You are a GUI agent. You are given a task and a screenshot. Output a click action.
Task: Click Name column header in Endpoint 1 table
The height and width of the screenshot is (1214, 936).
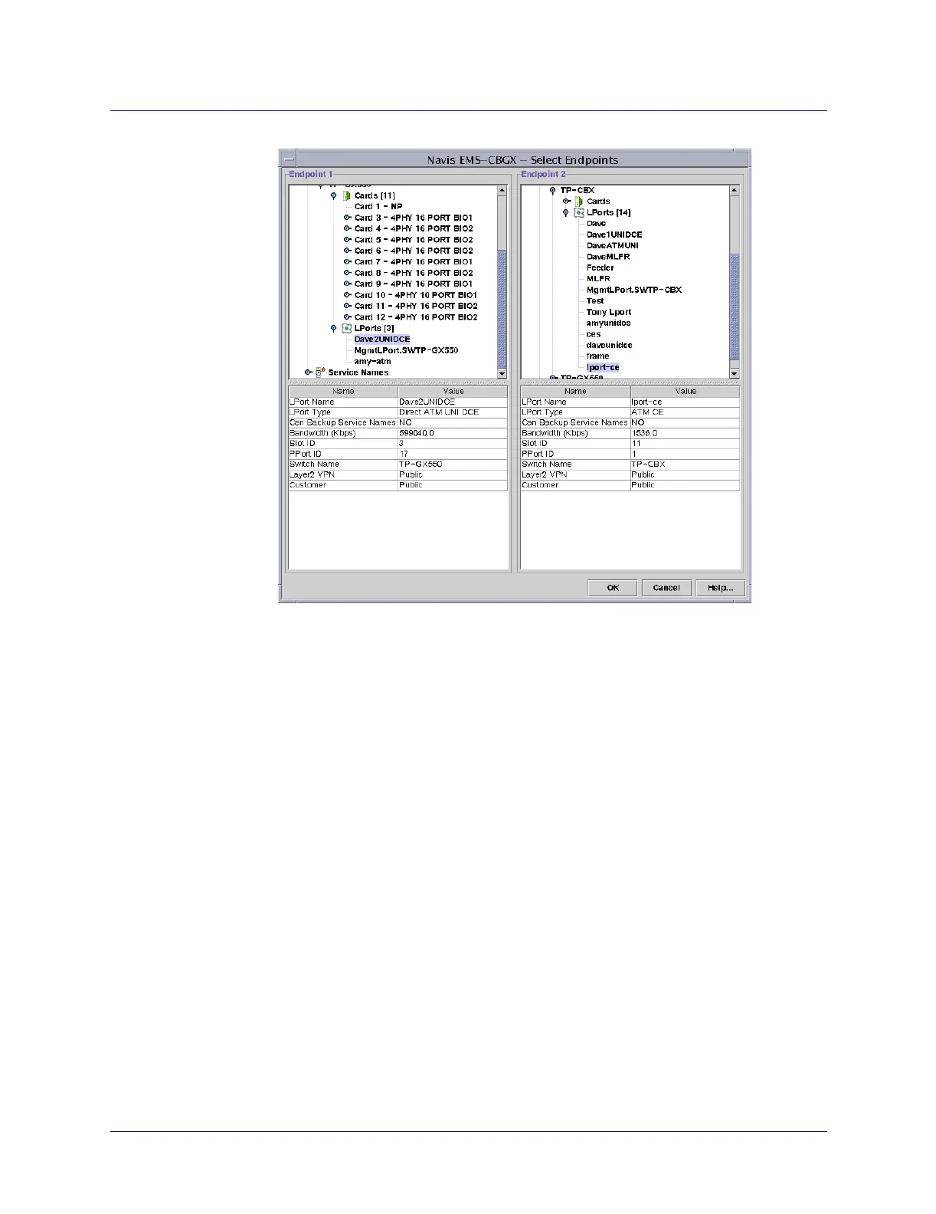343,391
